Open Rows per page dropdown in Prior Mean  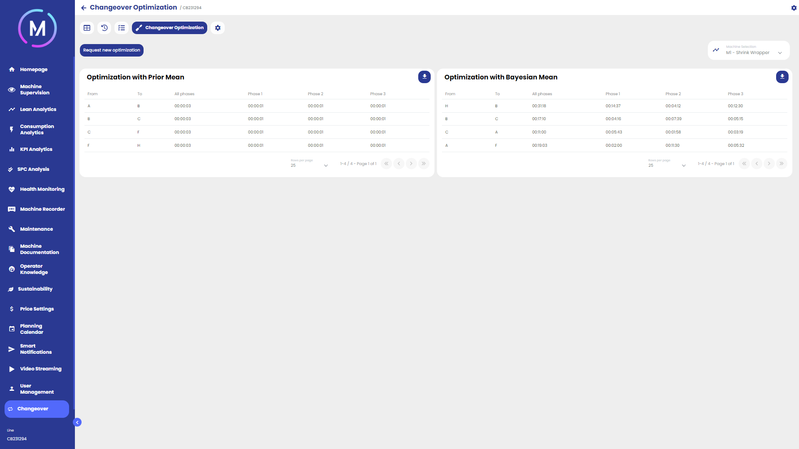[309, 165]
